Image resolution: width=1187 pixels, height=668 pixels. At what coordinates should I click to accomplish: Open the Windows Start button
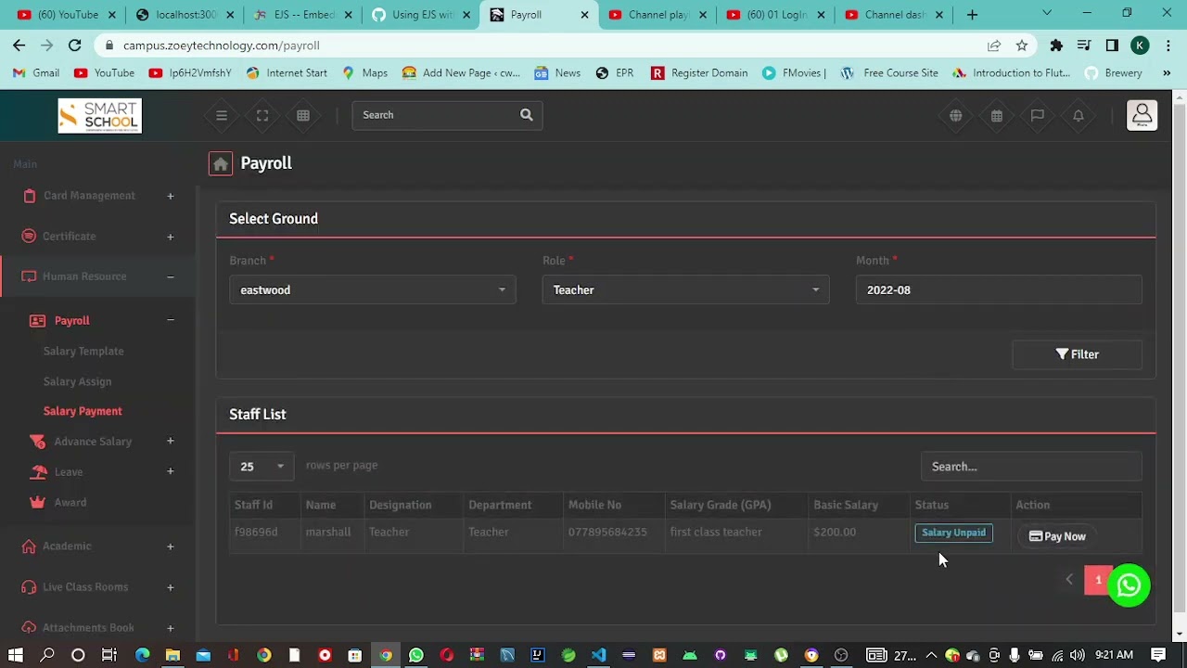click(x=16, y=655)
